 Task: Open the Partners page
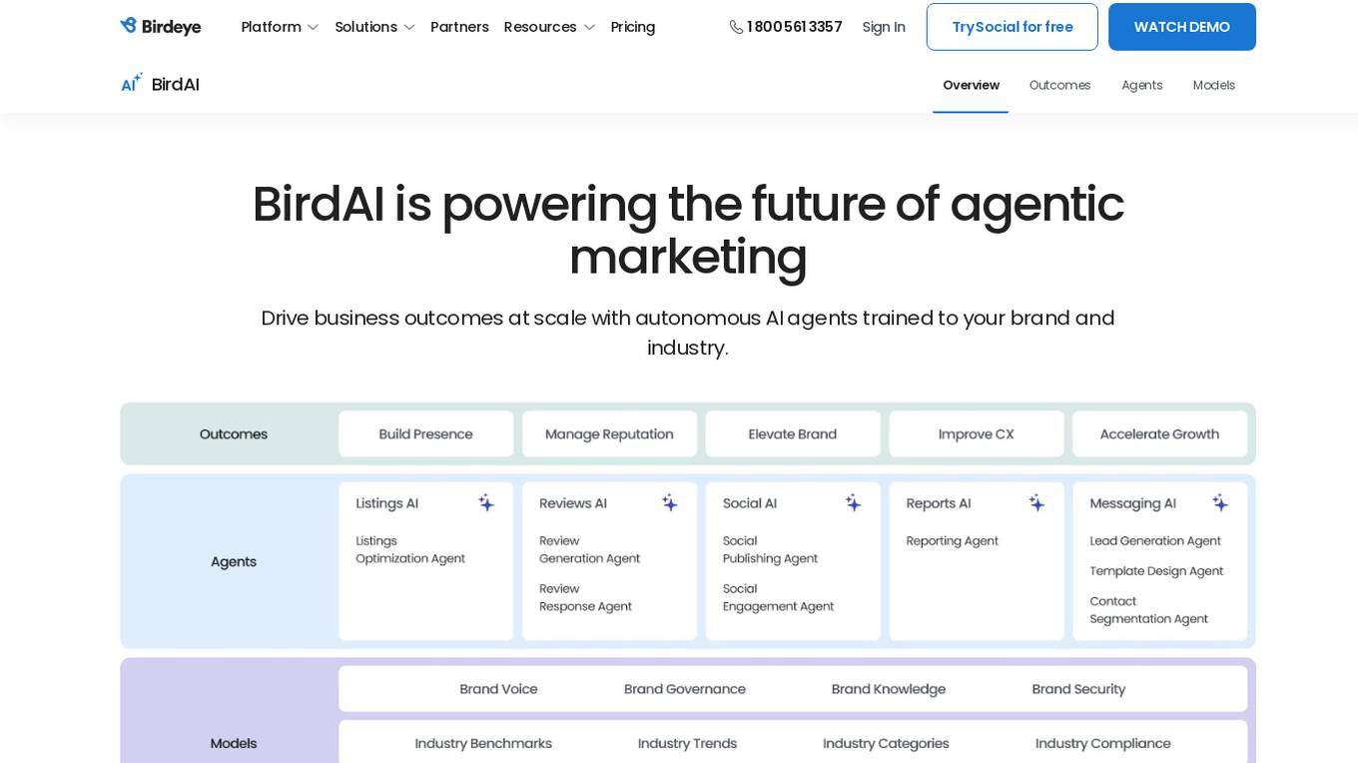tap(459, 27)
